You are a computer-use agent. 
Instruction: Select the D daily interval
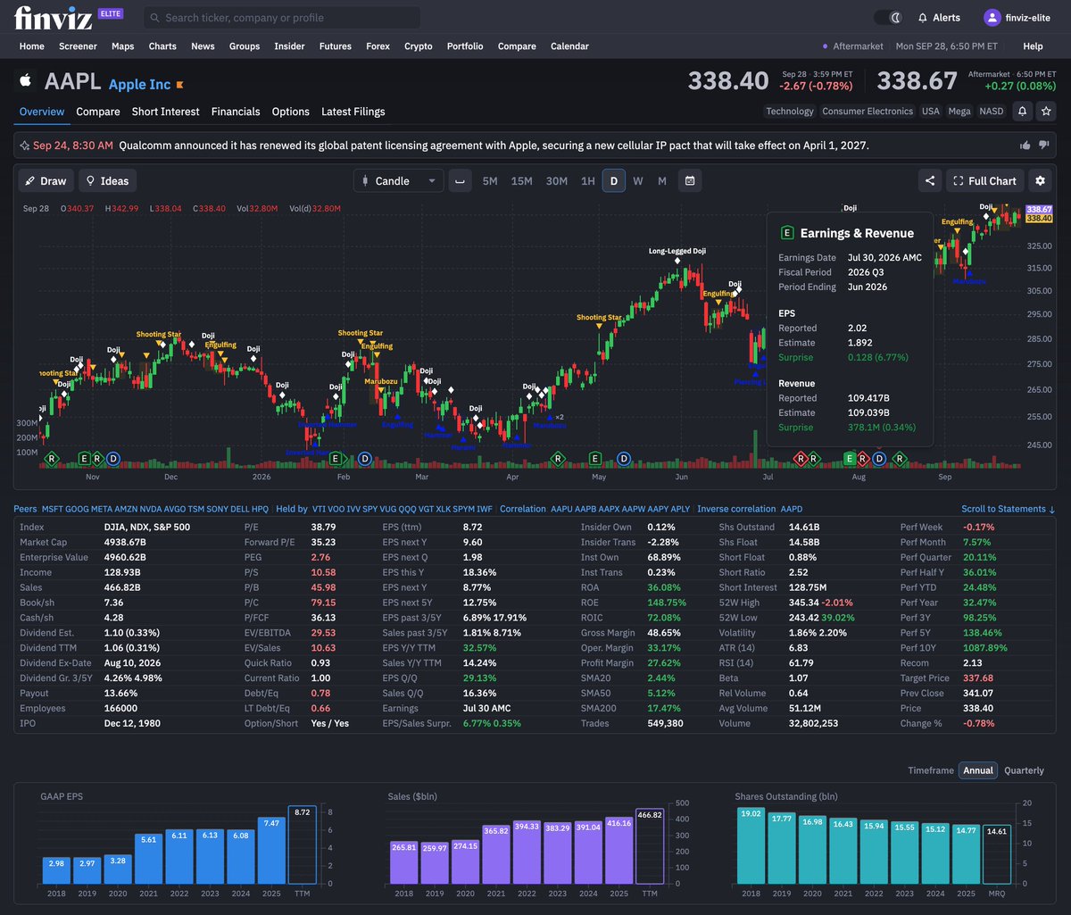(613, 180)
